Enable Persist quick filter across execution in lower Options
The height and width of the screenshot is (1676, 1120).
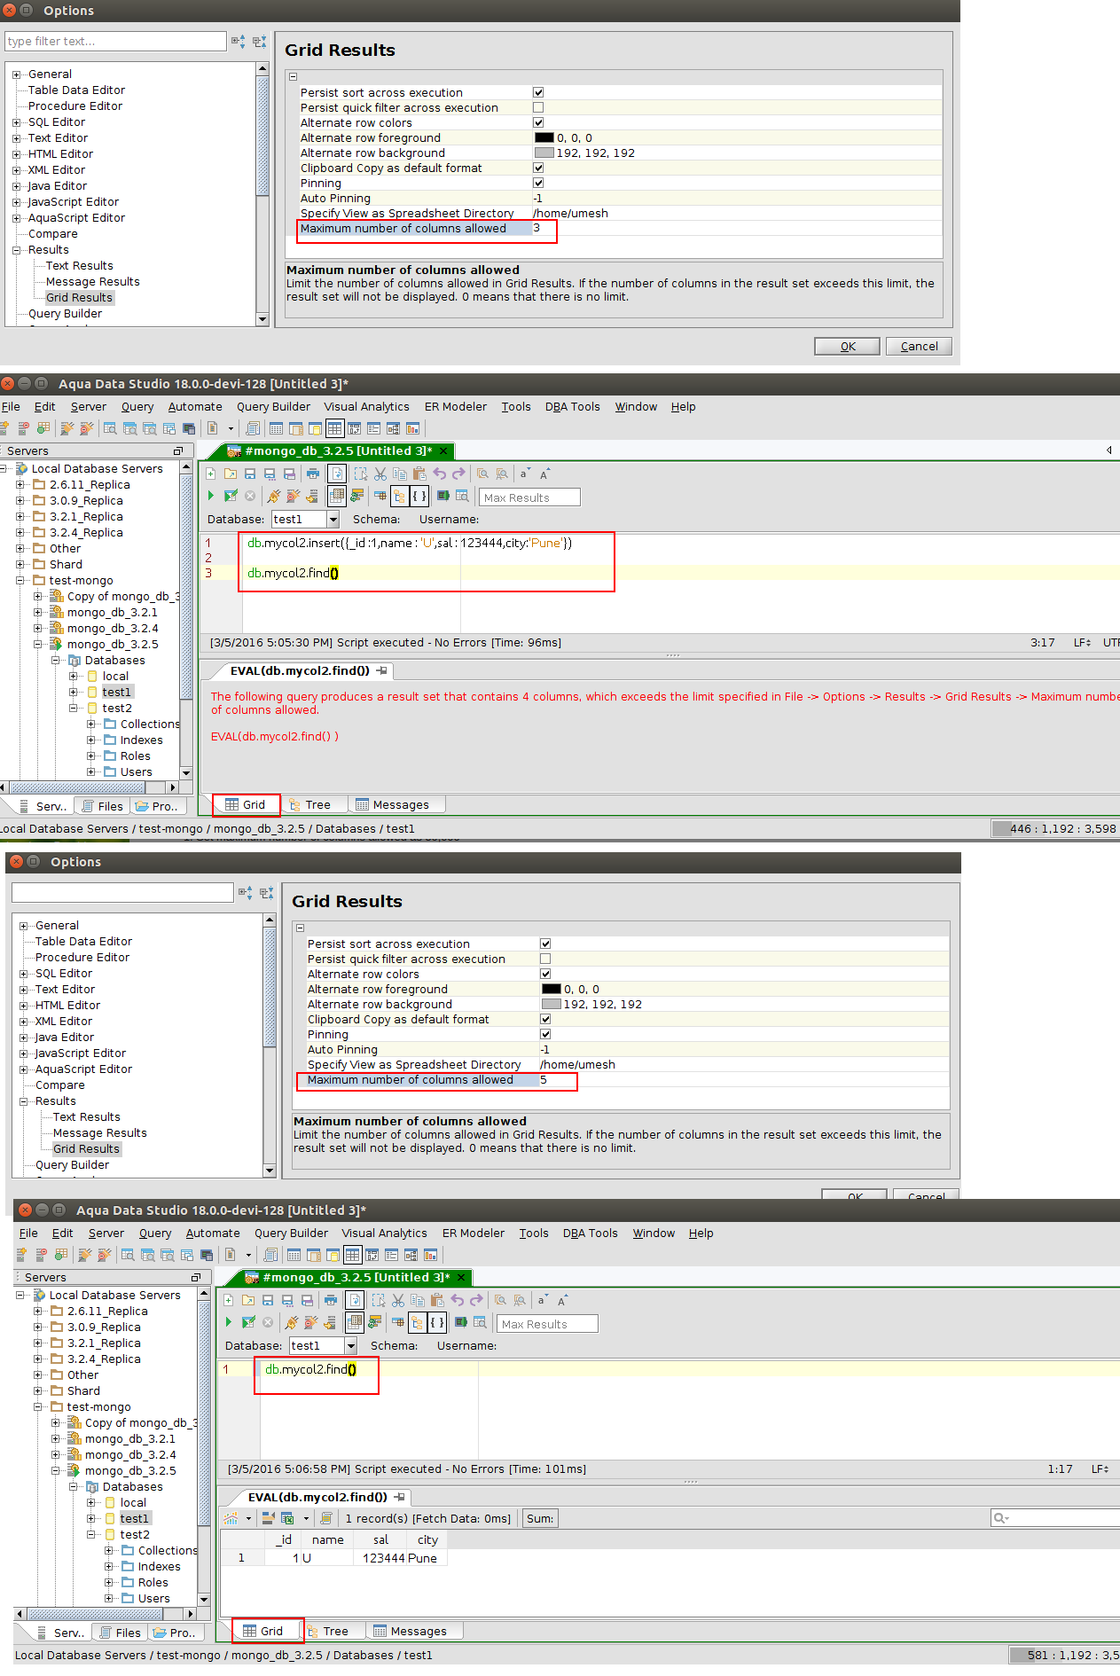pos(545,959)
